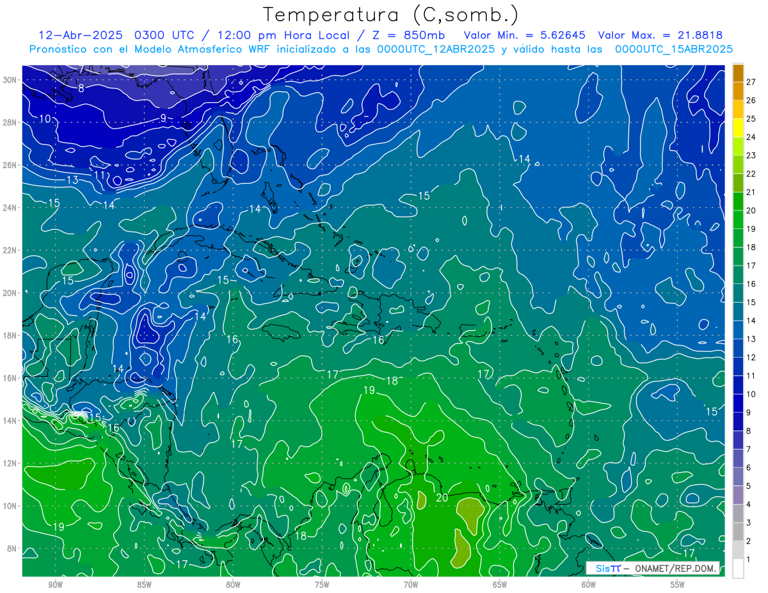Pick the green legend swatch for 20

point(738,202)
